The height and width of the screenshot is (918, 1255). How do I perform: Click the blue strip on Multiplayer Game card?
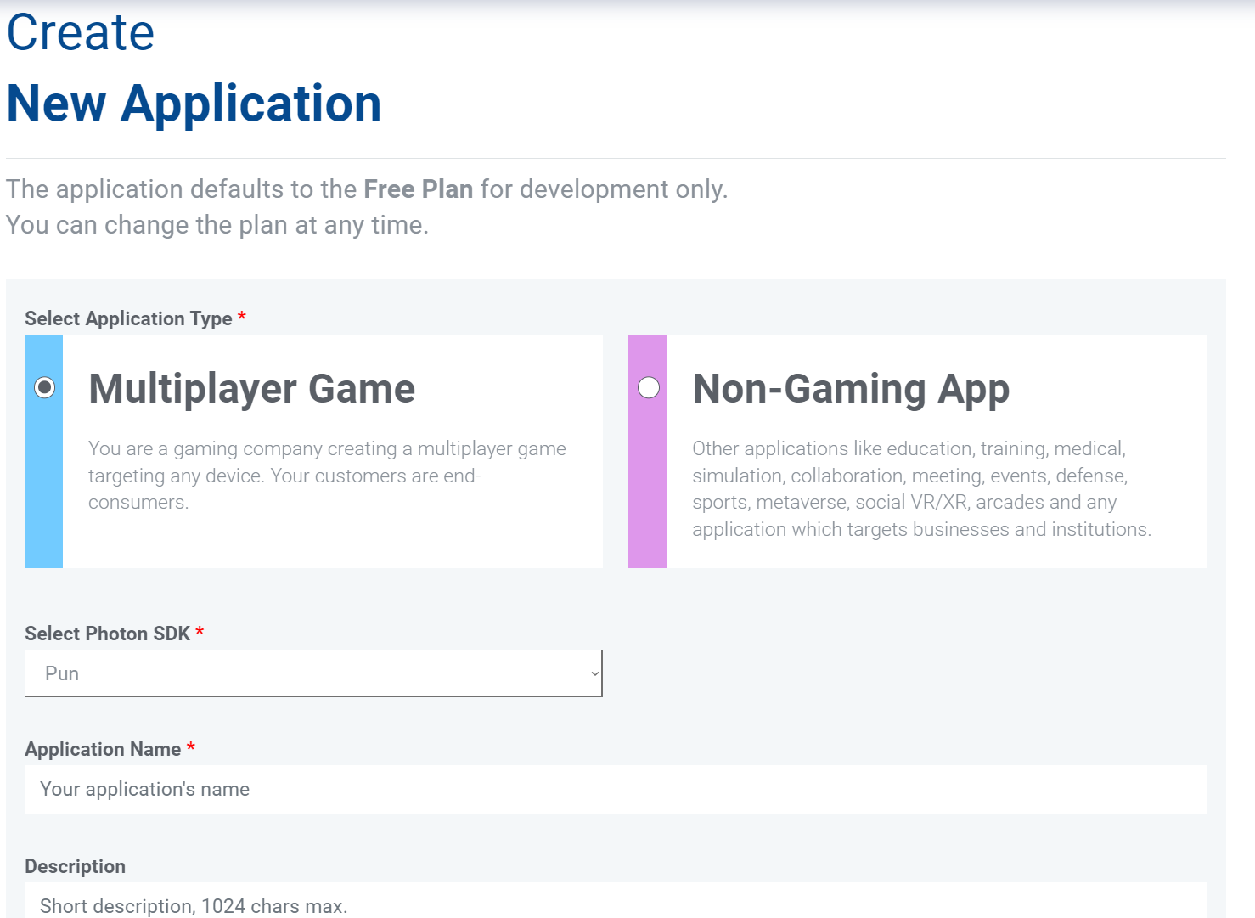pyautogui.click(x=44, y=493)
